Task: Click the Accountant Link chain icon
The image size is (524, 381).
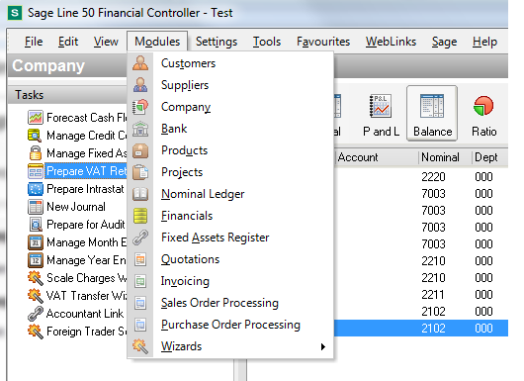Action: [x=35, y=314]
